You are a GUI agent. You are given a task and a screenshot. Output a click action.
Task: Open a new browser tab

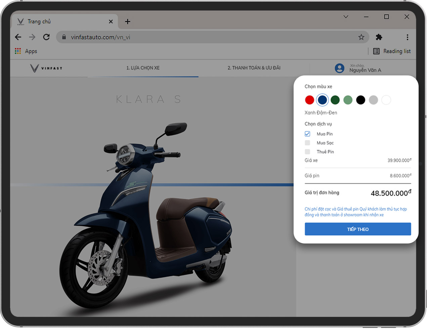point(128,22)
